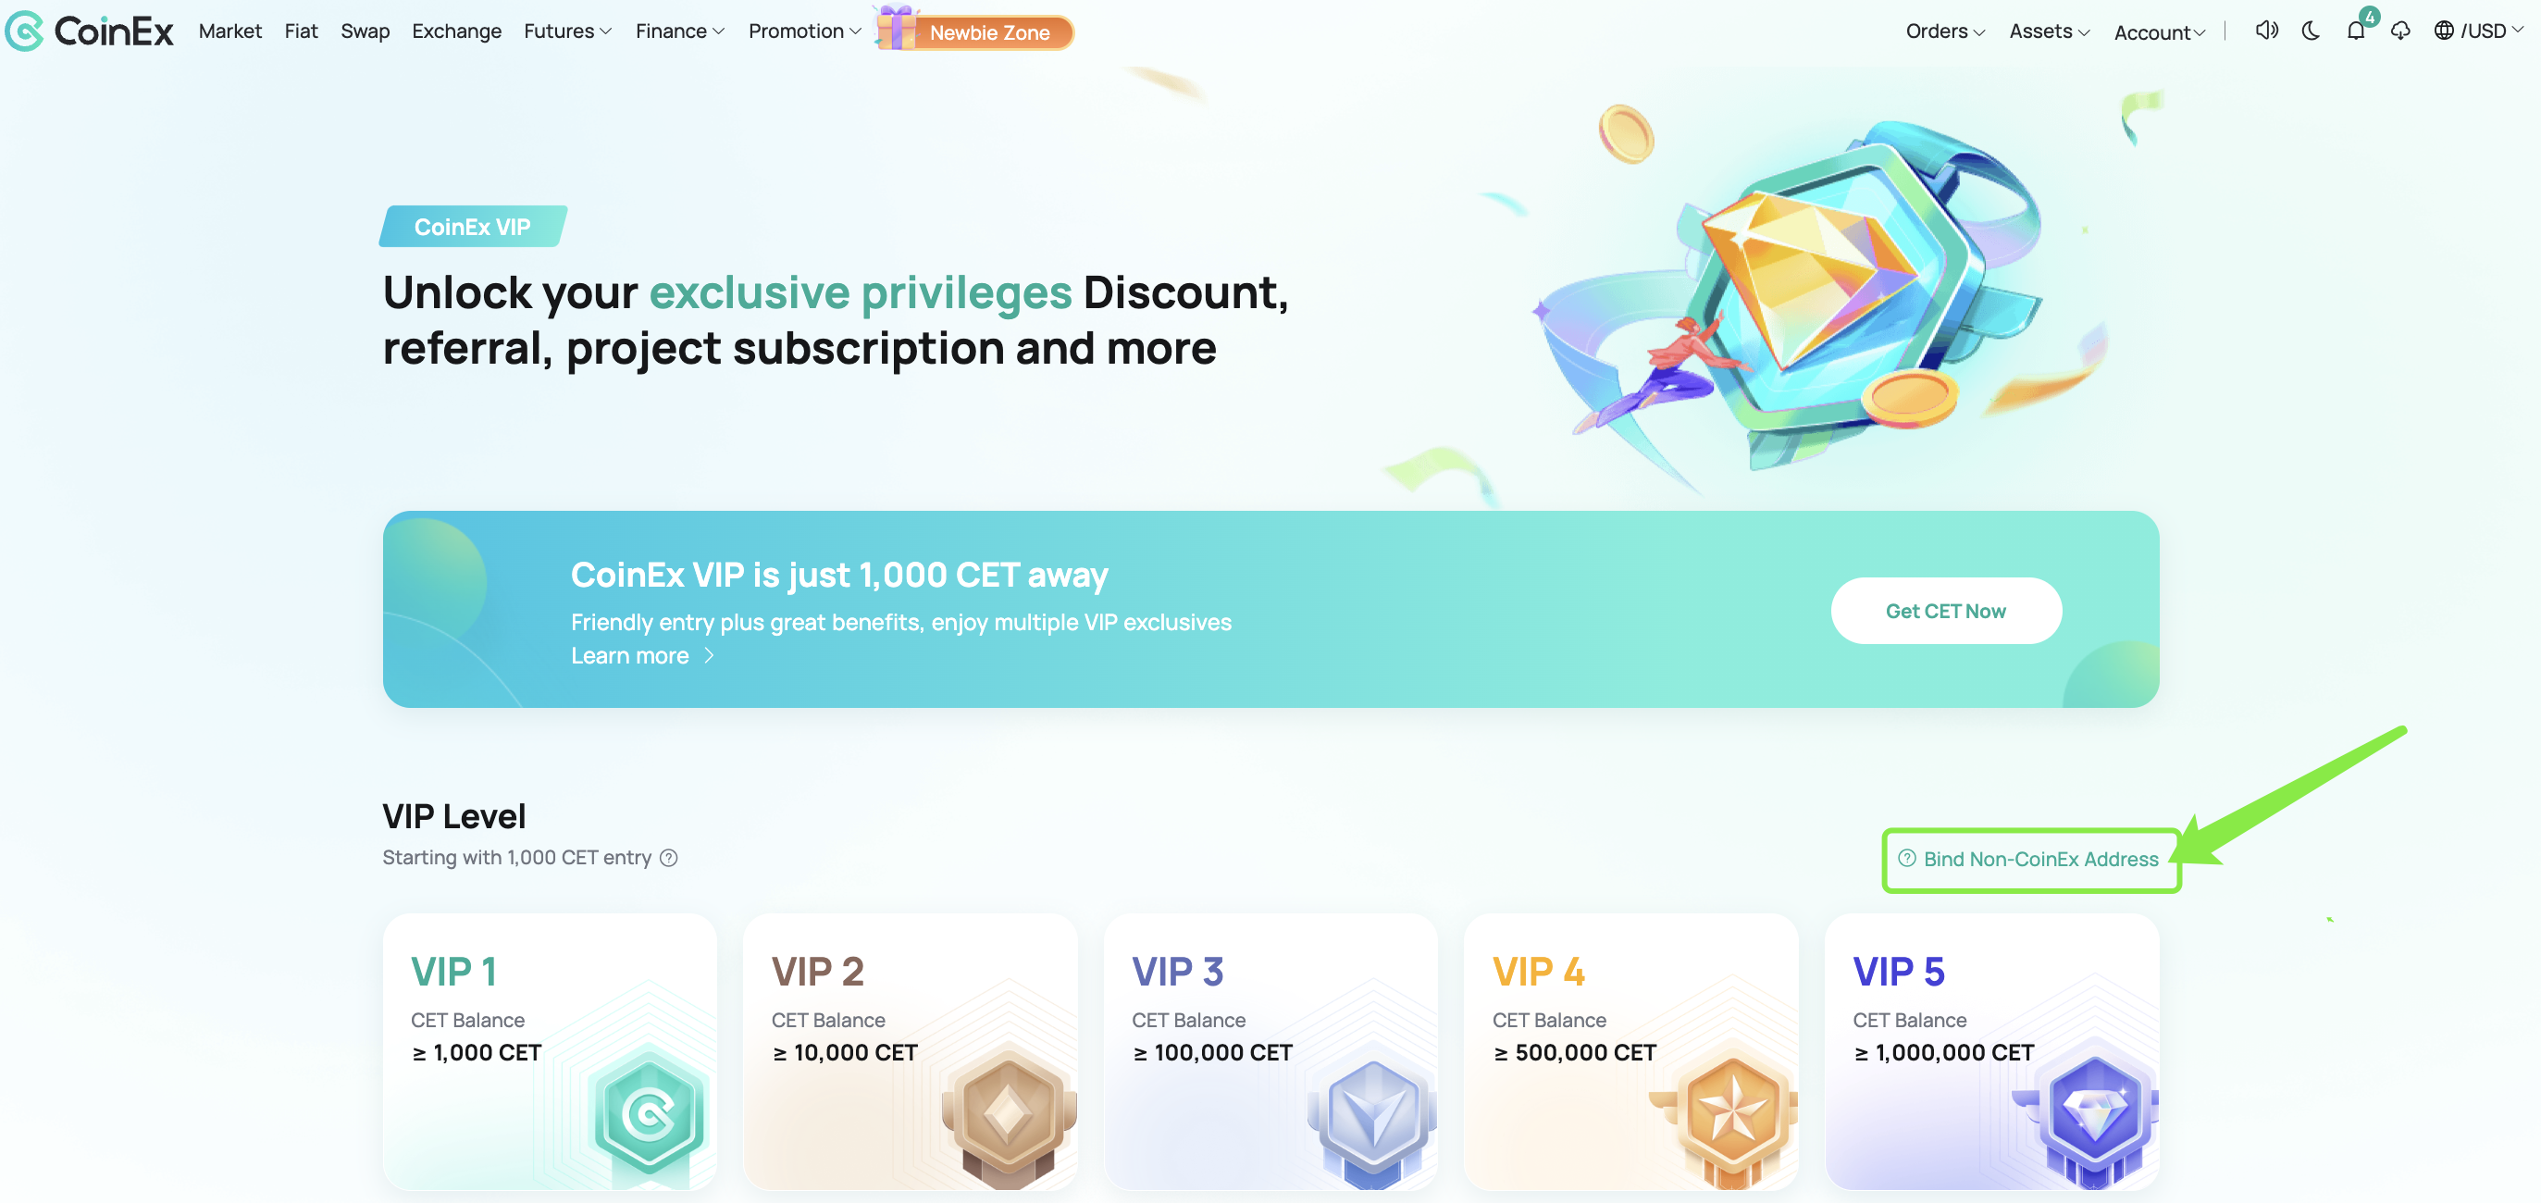Open the Account menu
The image size is (2541, 1203).
point(2159,31)
